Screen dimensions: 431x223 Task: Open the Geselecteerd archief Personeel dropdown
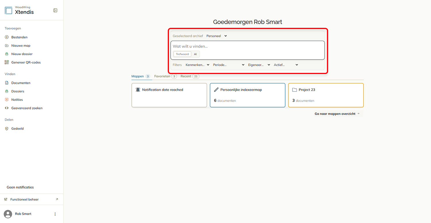coord(217,36)
